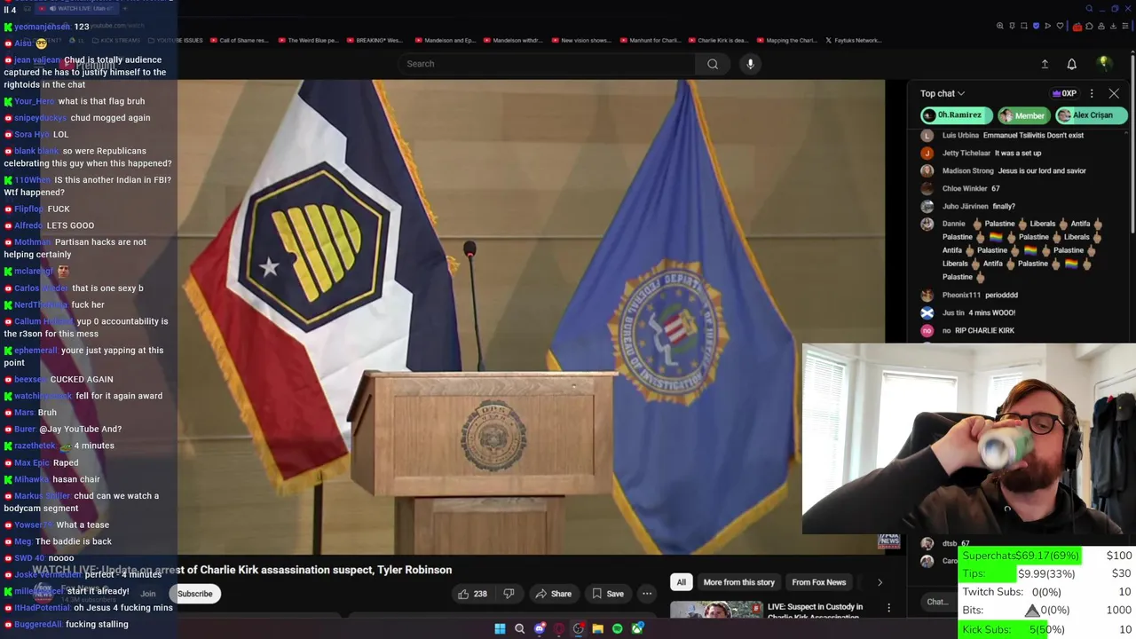Open more actions ellipsis under video

(x=647, y=594)
